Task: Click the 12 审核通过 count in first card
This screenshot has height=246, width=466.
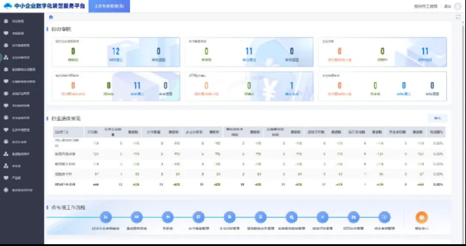Action: [115, 51]
